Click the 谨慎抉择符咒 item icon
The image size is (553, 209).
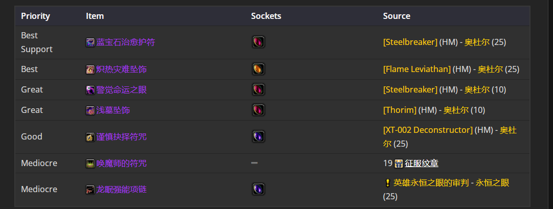pos(90,137)
